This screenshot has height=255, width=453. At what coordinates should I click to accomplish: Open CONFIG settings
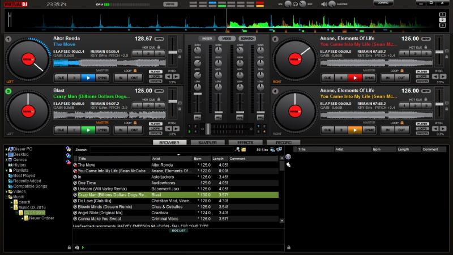pyautogui.click(x=383, y=3)
